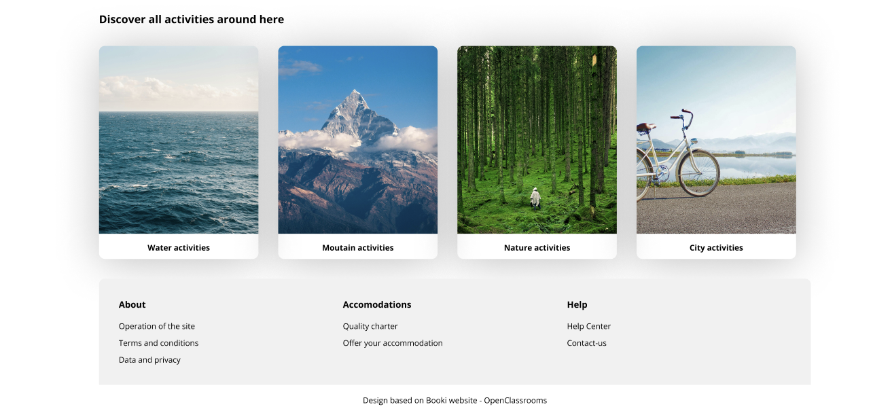890x413 pixels.
Task: Click 'Discover all activities around here' heading
Action: pyautogui.click(x=192, y=20)
